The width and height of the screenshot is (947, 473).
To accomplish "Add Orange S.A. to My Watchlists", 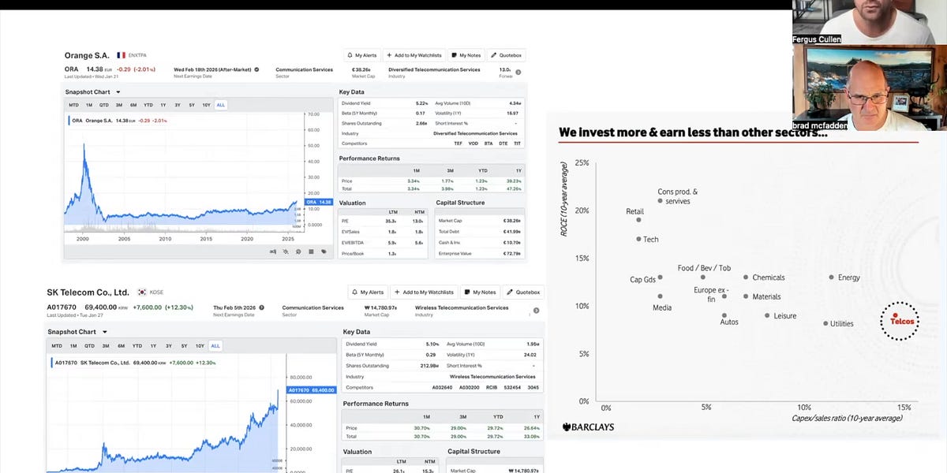I will coord(414,55).
